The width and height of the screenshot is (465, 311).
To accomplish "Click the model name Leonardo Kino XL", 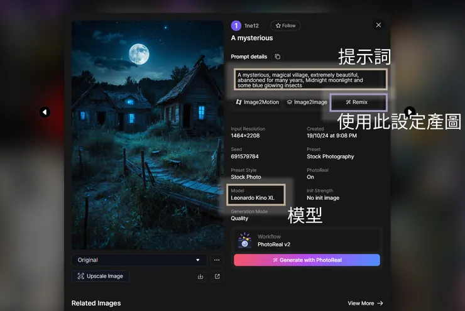I will click(x=253, y=198).
